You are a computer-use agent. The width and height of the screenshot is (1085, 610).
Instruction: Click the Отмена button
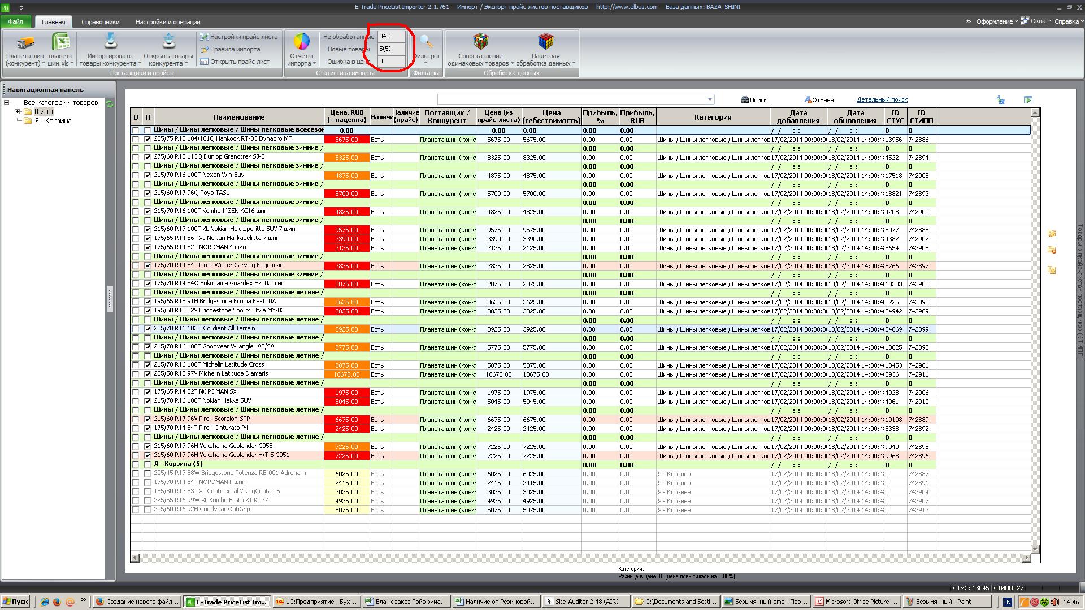(819, 100)
